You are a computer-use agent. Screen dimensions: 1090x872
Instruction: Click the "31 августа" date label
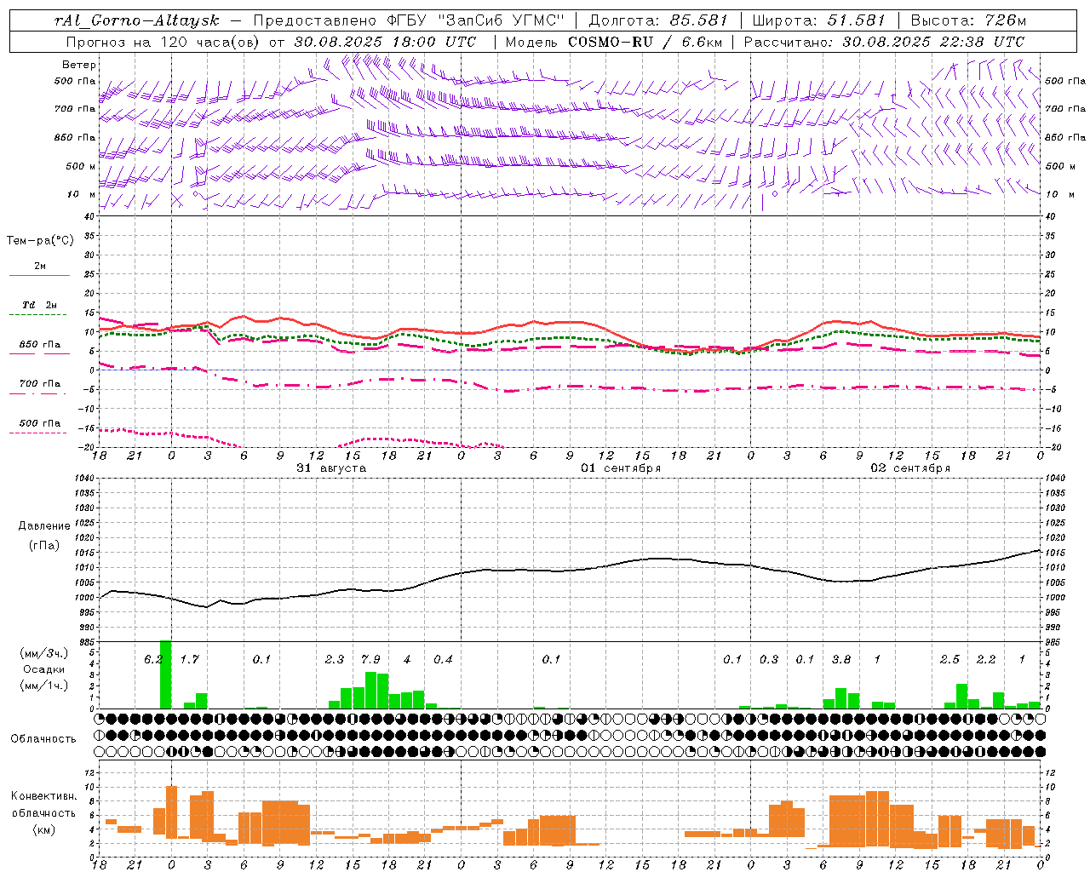click(331, 468)
